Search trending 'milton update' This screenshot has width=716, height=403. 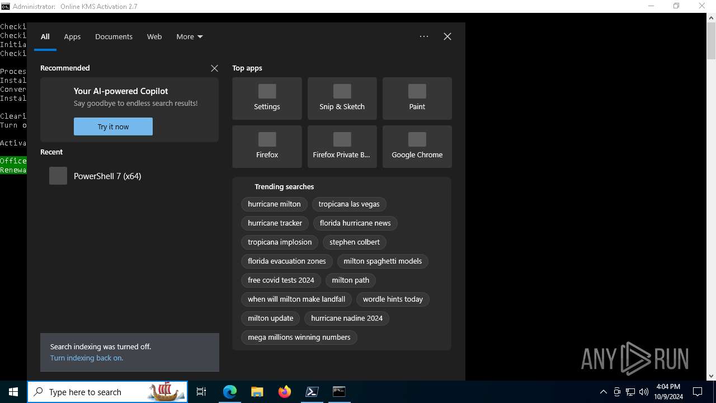click(271, 318)
